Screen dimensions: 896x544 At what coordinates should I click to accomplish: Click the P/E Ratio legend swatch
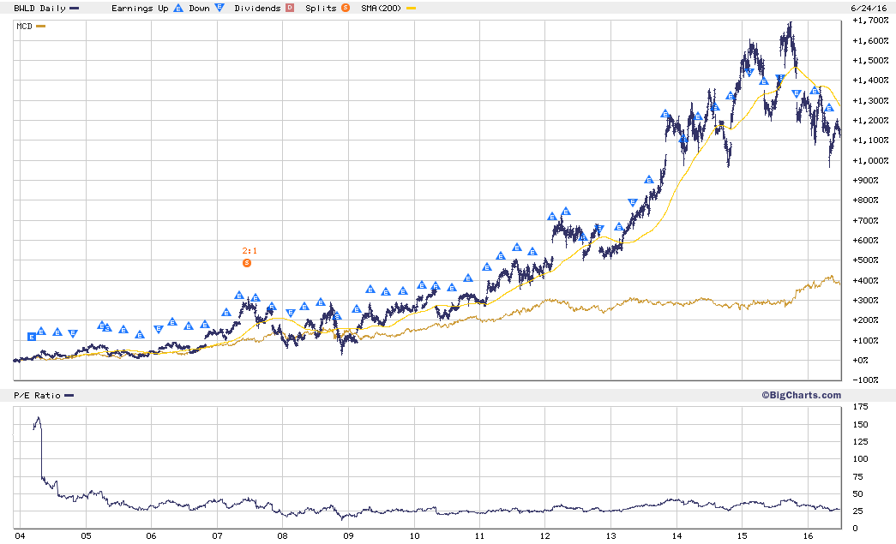69,395
